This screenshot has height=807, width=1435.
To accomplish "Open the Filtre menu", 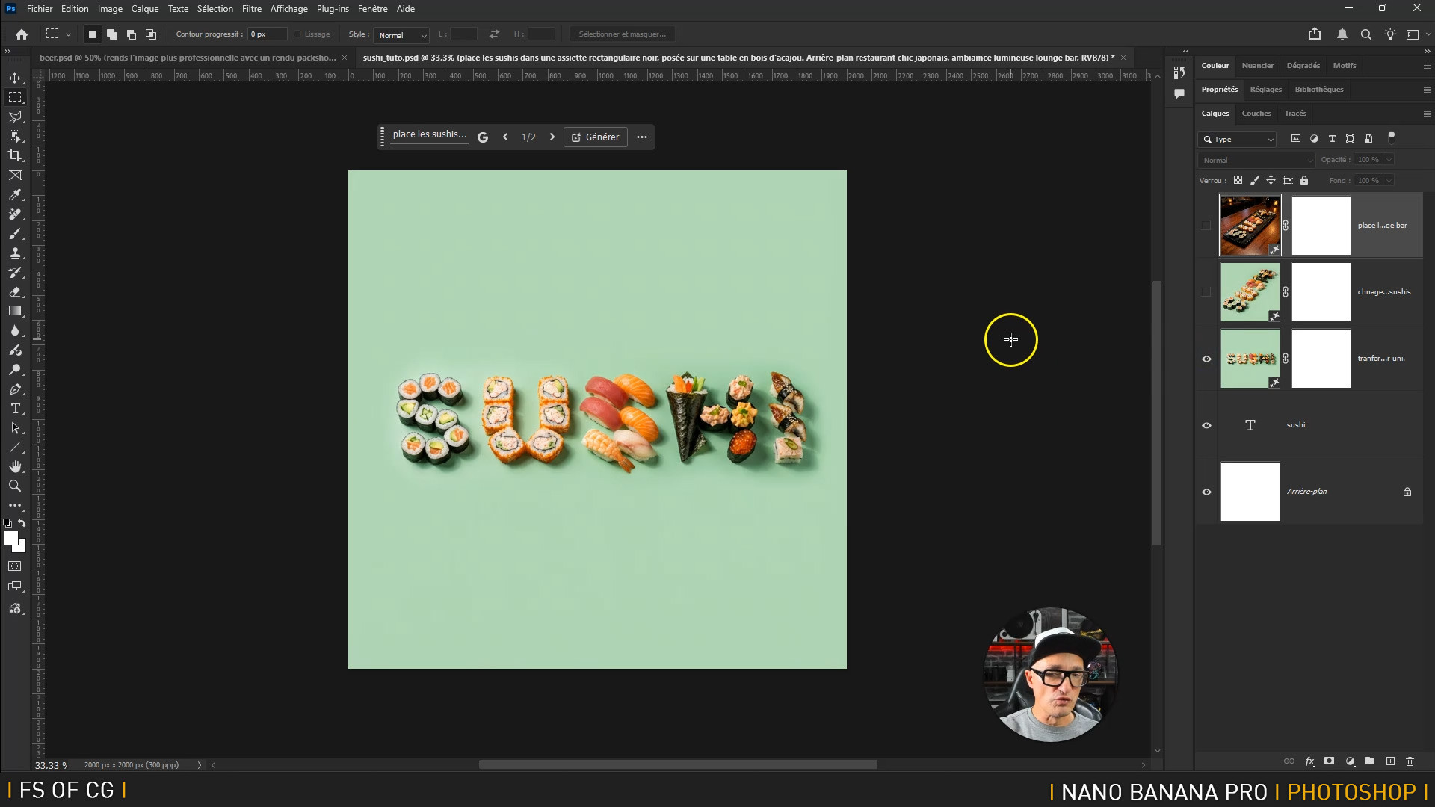I will coord(251,9).
